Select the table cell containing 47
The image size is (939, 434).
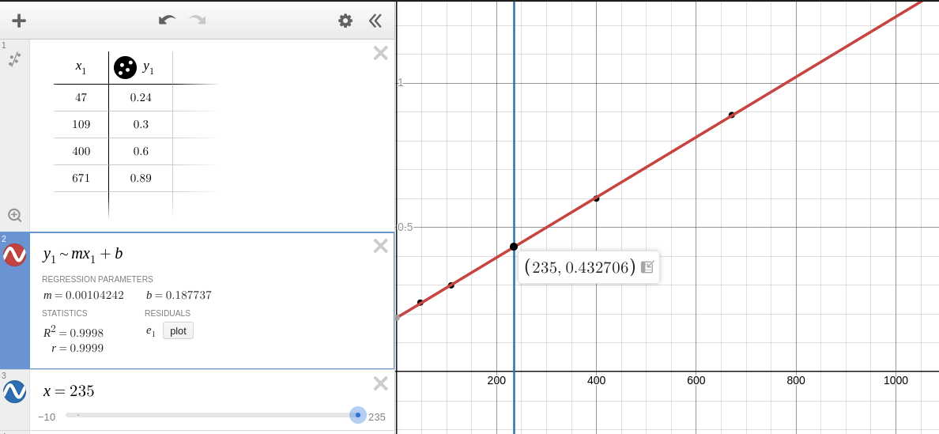pos(81,97)
